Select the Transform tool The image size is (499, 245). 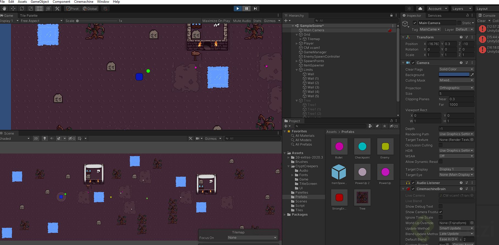click(48, 9)
